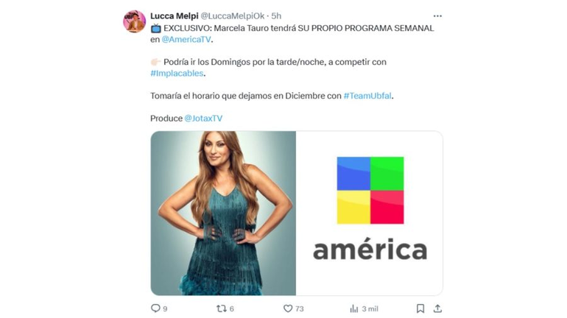Click the 73 likes count
Viewport: 567px width, 318px height.
click(x=300, y=308)
